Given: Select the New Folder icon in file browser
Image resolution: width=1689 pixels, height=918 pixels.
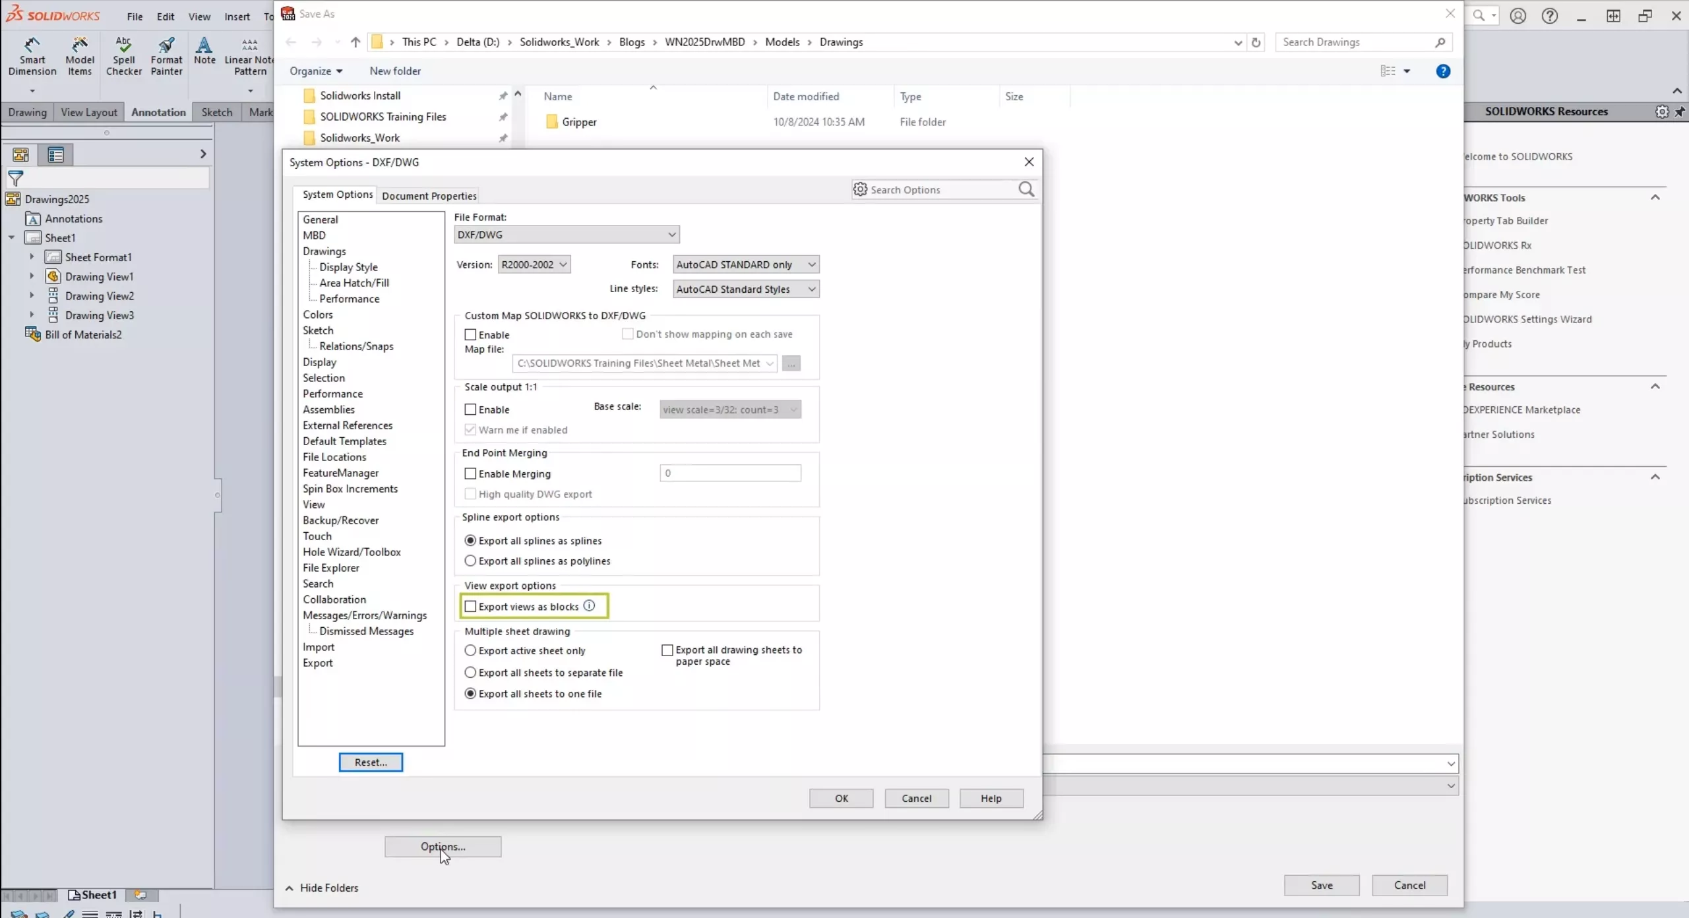Looking at the screenshot, I should pyautogui.click(x=394, y=70).
